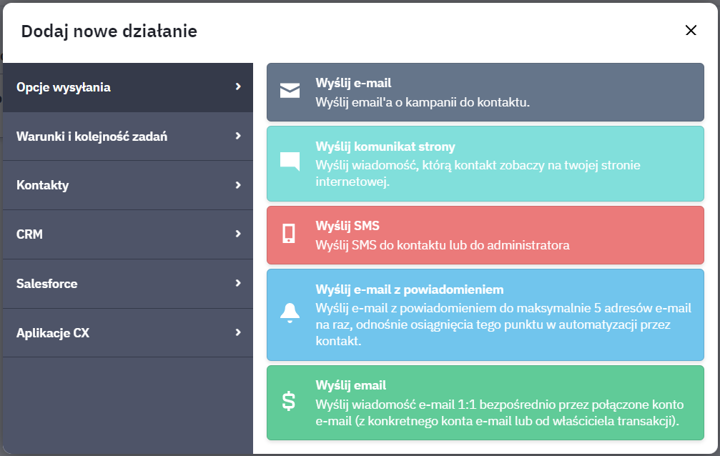Choose the Wyślij e-mail z powiadomieniem title

coord(410,289)
